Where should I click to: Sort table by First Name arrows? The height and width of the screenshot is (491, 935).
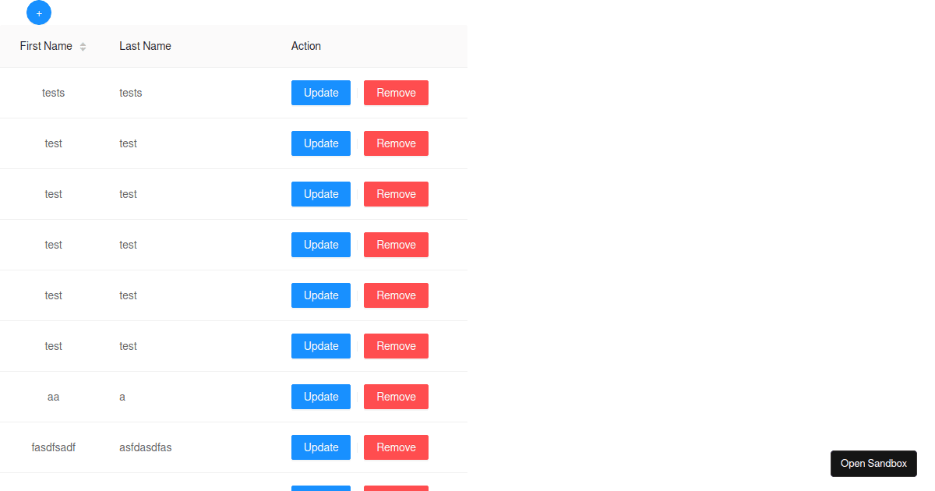coord(83,47)
